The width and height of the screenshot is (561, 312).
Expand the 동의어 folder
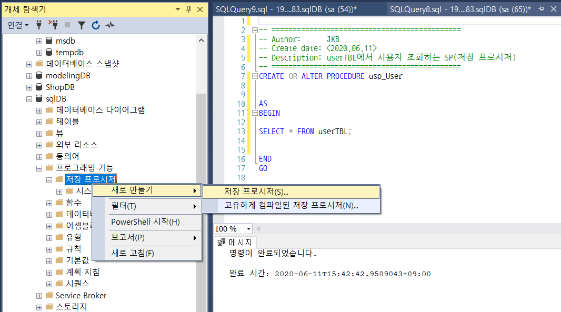[x=39, y=157]
